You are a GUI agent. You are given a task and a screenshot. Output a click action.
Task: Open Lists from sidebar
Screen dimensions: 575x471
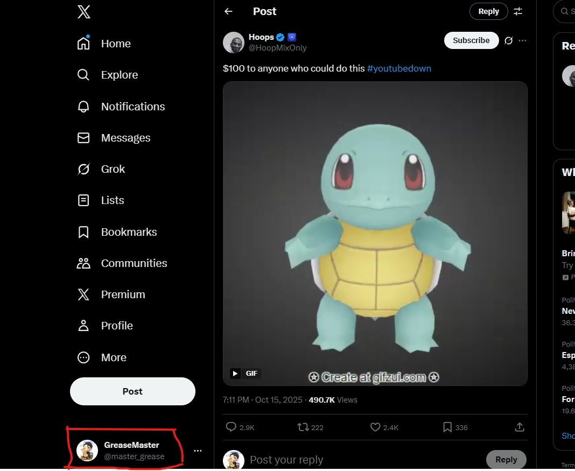[x=101, y=200]
